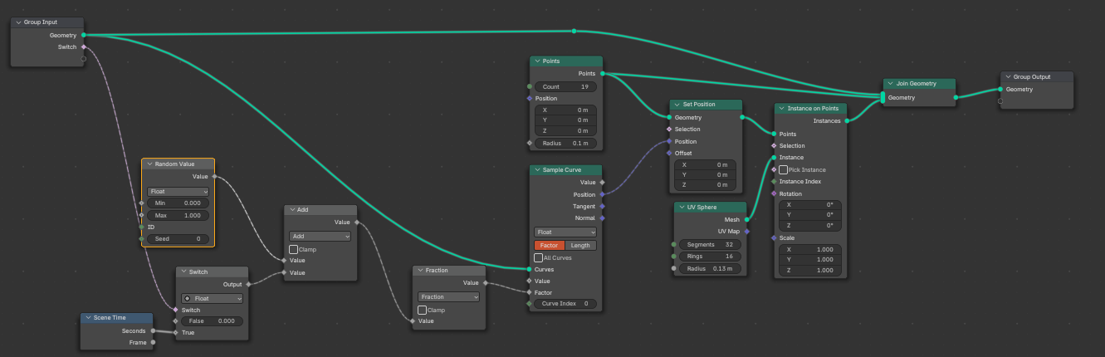
Task: Click the Rings field in UV Sphere
Action: pos(710,257)
